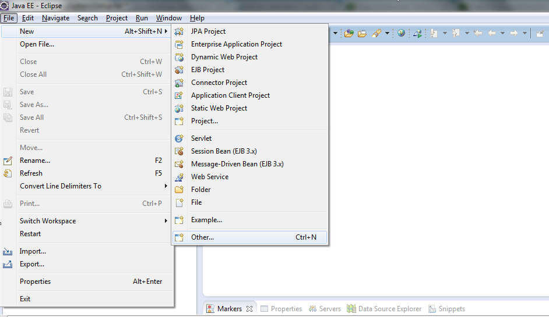Expand the Switch Workspace submenu
Viewport: 549px width, 317px height.
pyautogui.click(x=166, y=221)
